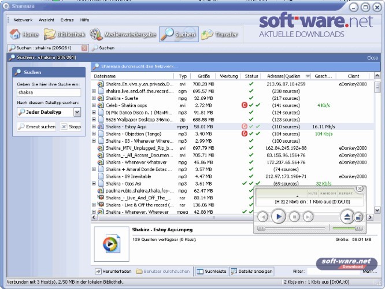Toggle the Details anzeigen button
This screenshot has height=289, width=385.
[251, 271]
